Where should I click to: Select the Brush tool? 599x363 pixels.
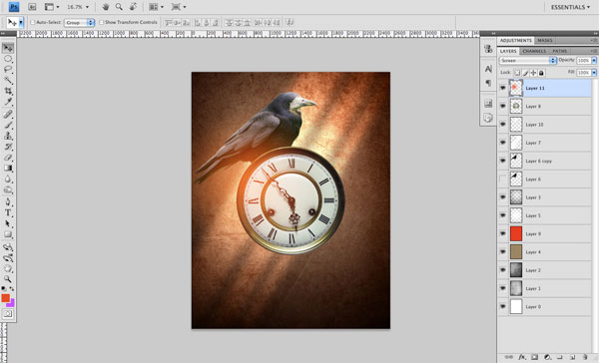click(x=8, y=125)
